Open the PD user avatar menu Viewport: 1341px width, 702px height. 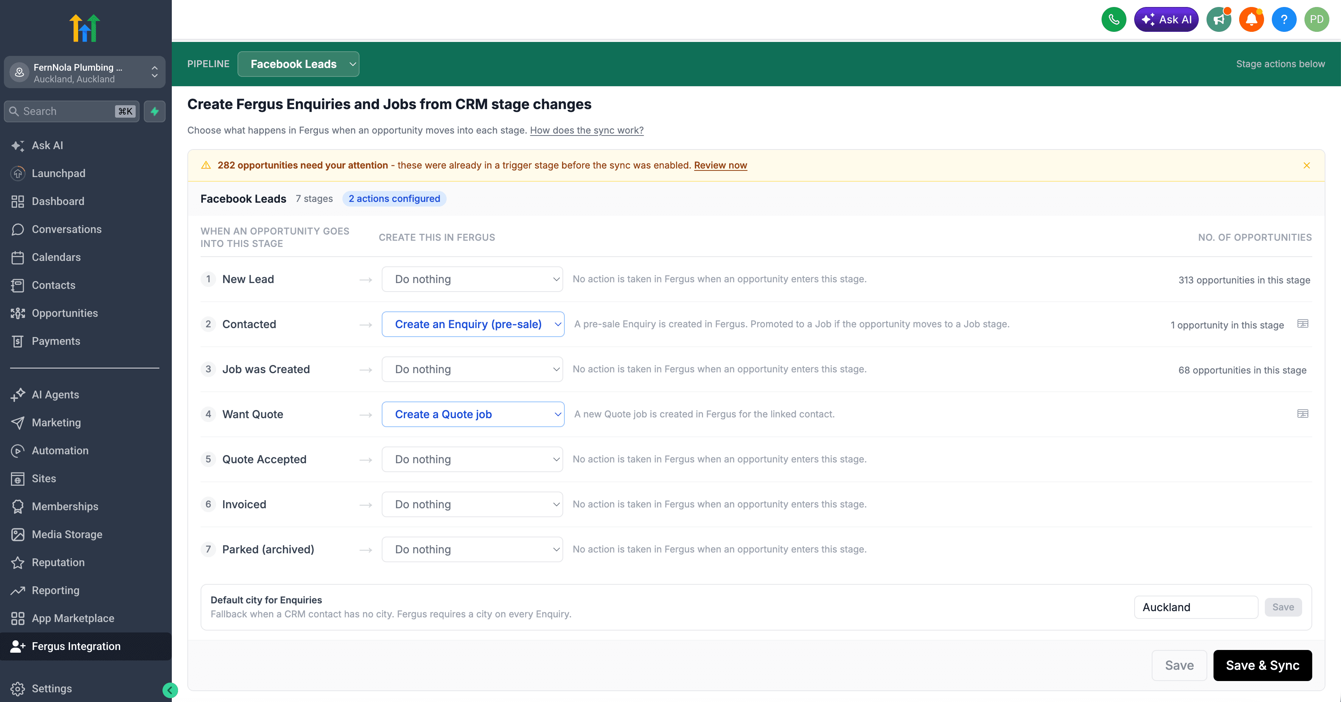(1317, 20)
